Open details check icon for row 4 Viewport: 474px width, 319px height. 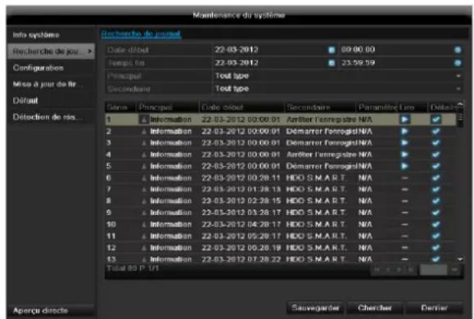[x=436, y=155]
